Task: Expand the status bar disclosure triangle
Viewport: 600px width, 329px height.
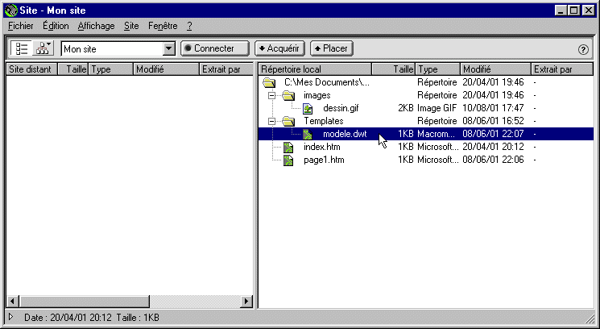Action: pos(10,319)
